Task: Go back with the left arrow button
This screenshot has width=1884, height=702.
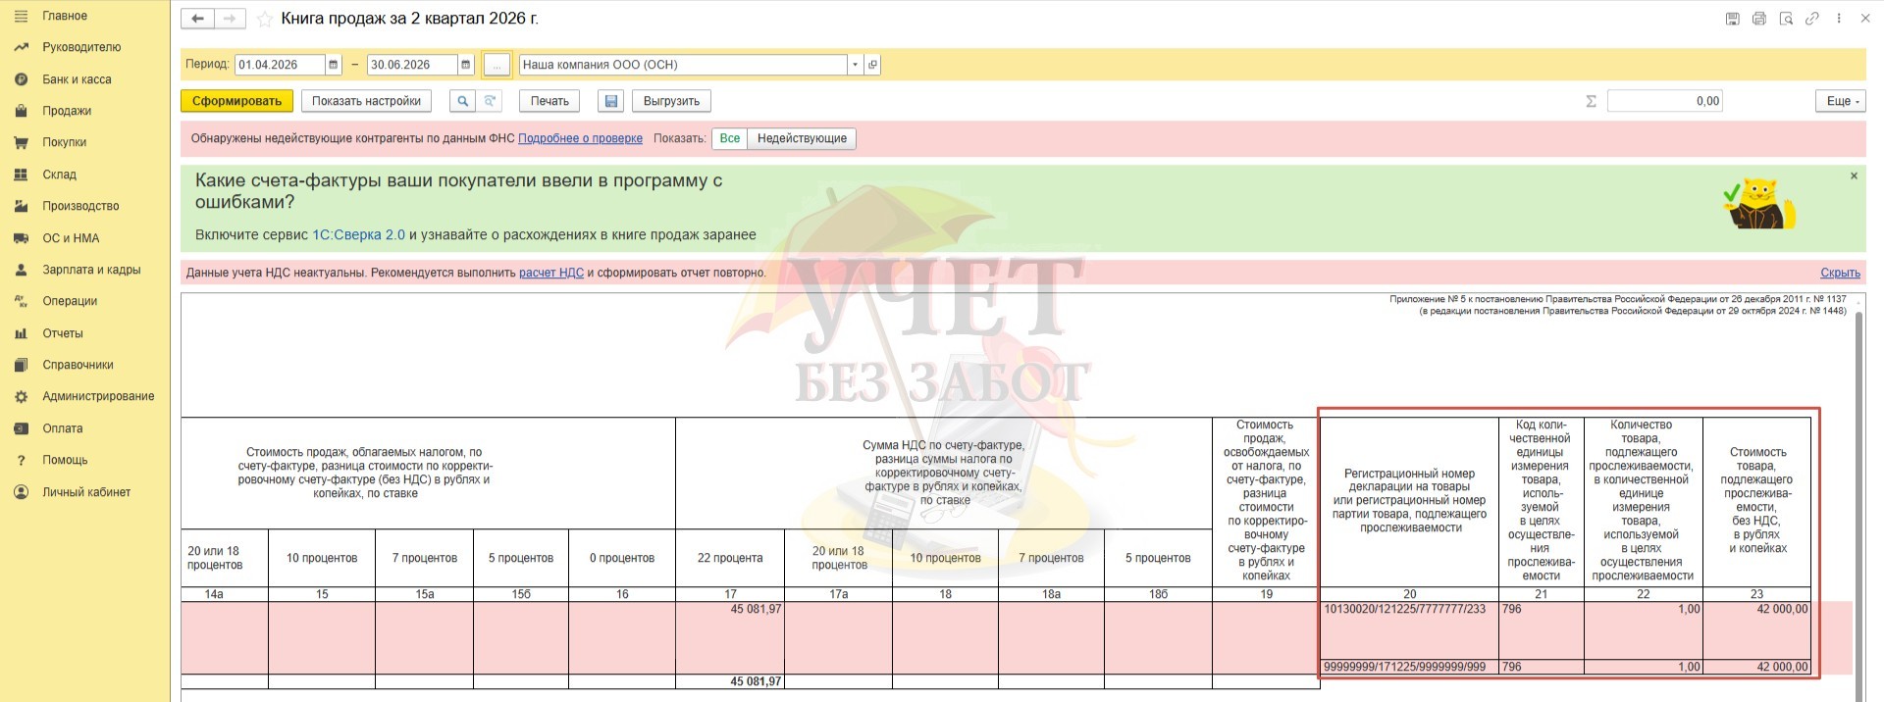Action: [197, 19]
